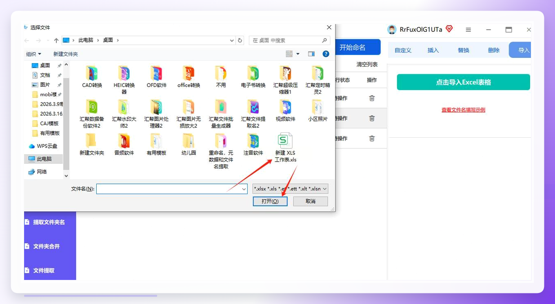
Task: Select the 小区照片 folder icon
Action: pos(317,107)
